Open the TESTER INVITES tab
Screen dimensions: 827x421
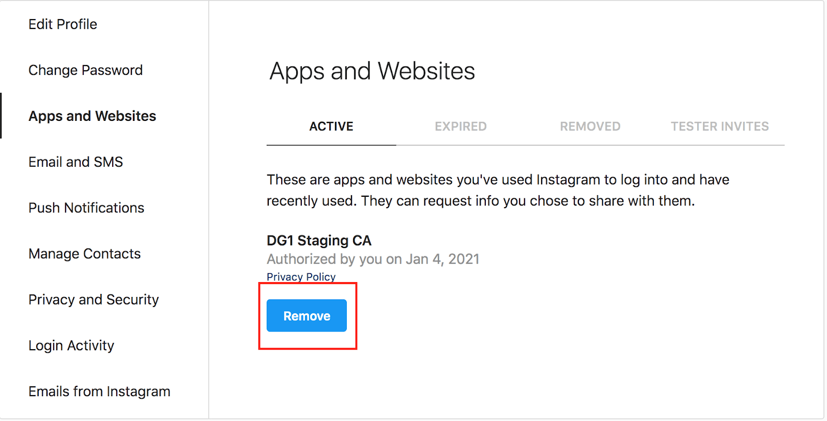tap(719, 127)
